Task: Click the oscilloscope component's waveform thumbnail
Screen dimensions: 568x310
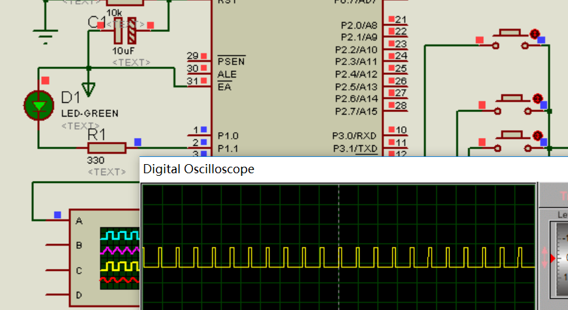Action: coord(119,258)
